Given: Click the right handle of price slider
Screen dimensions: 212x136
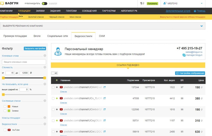Looking at the screenshot, I should pos(45,78).
